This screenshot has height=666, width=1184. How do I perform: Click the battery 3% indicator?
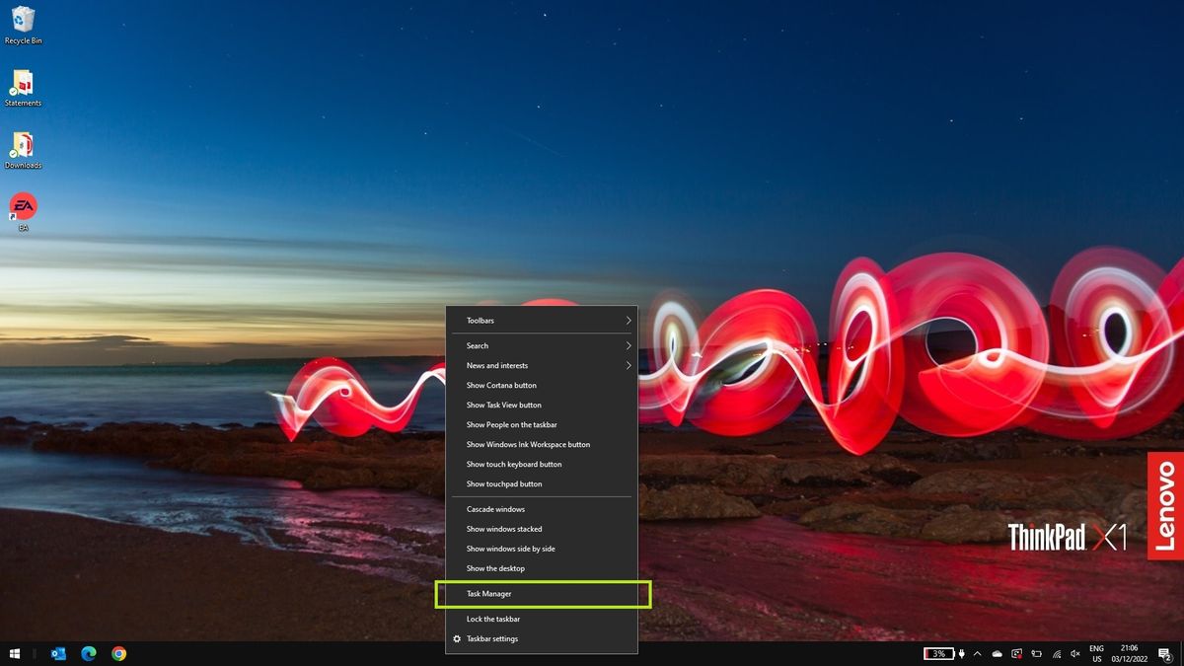pyautogui.click(x=939, y=653)
